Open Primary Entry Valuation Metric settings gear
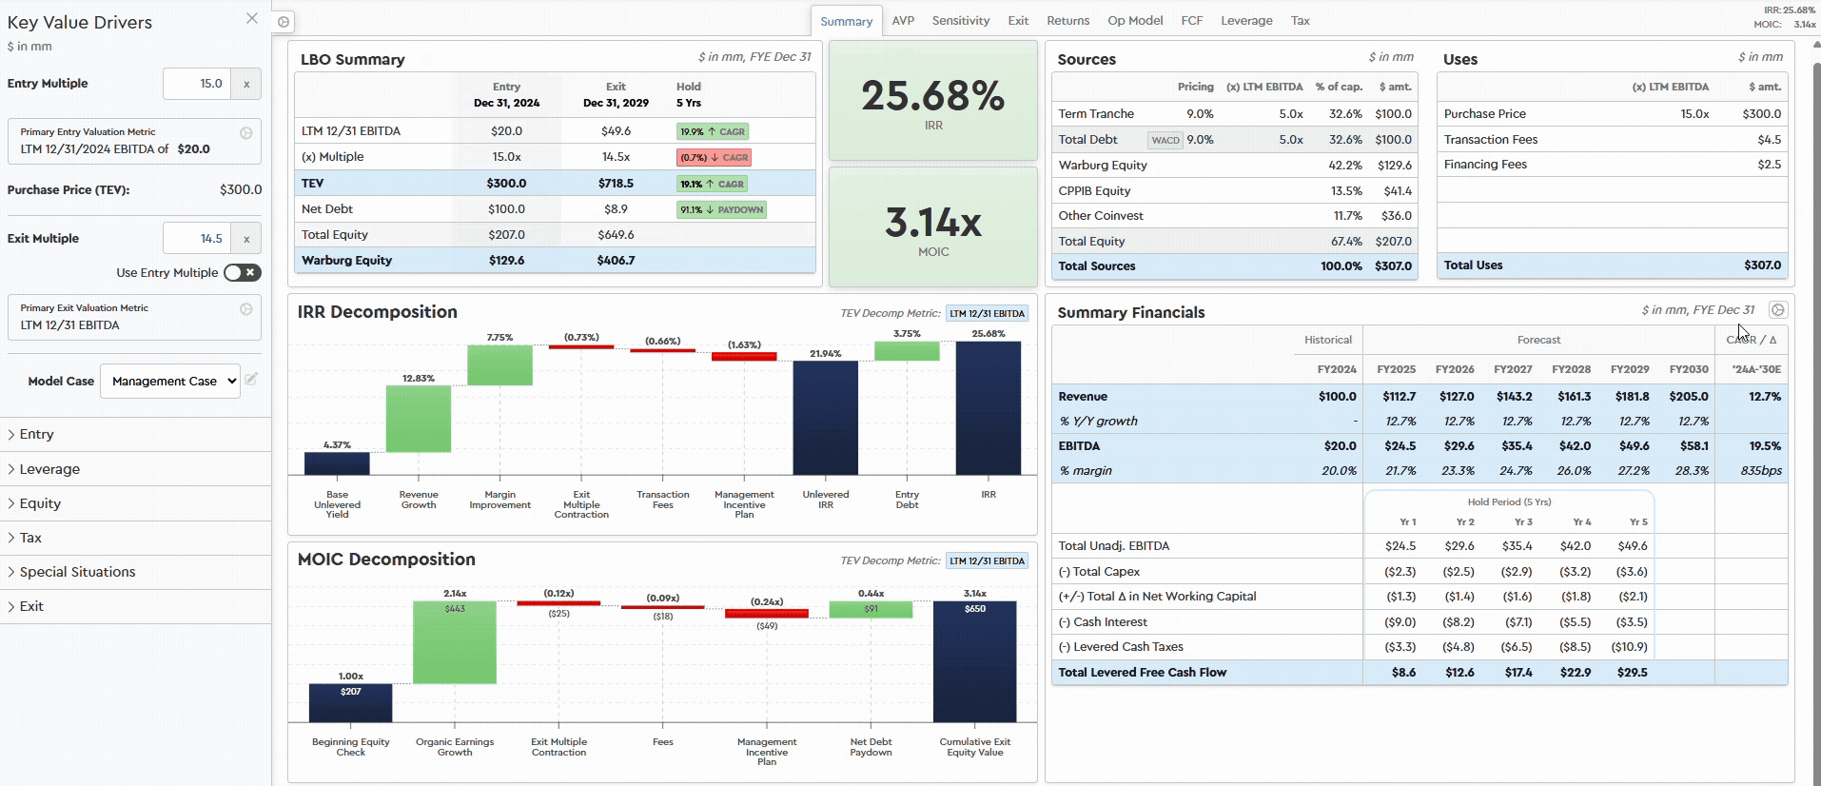The width and height of the screenshot is (1821, 786). click(246, 133)
